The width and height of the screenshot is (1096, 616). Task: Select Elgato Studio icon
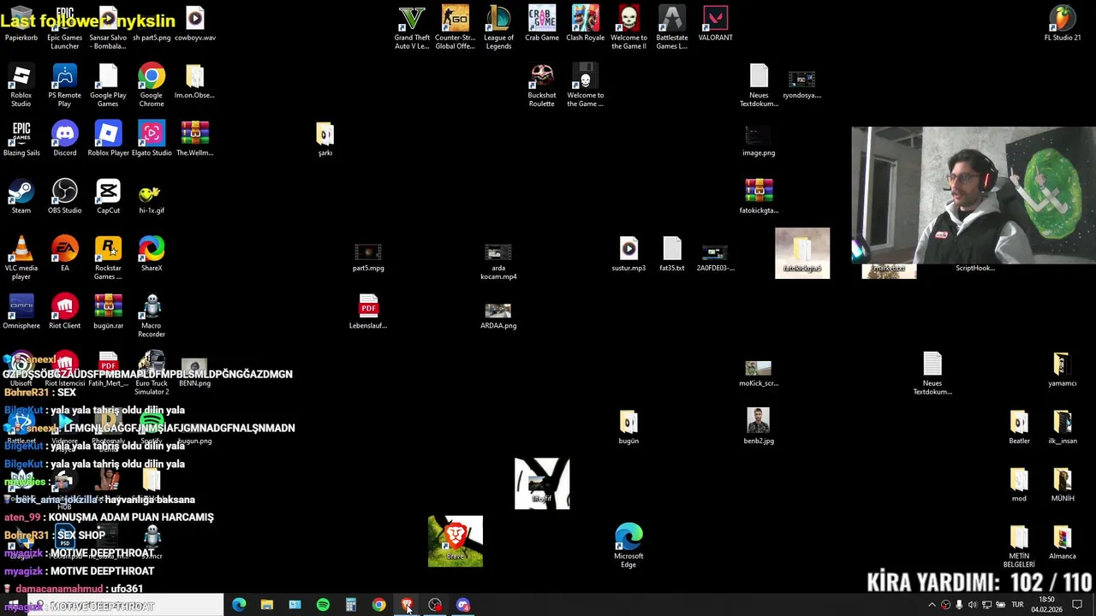tap(152, 139)
